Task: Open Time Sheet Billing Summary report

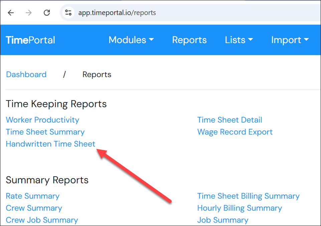Action: (x=248, y=196)
